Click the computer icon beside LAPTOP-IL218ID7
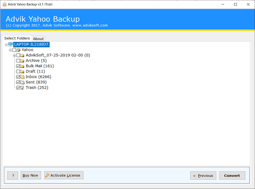The width and height of the screenshot is (255, 189). 11,44
